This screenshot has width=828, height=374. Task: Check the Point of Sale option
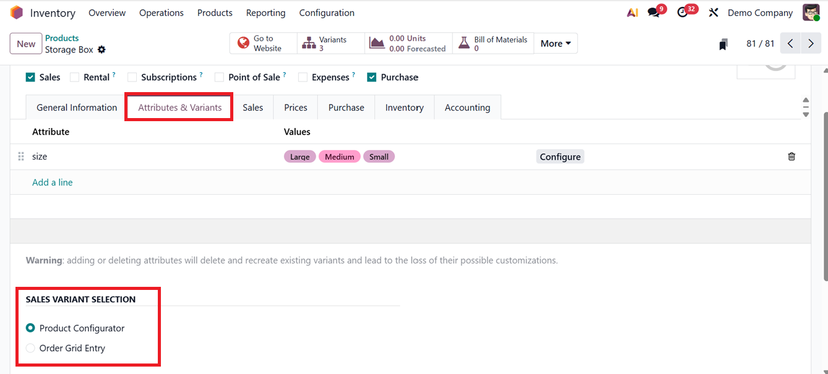click(219, 77)
